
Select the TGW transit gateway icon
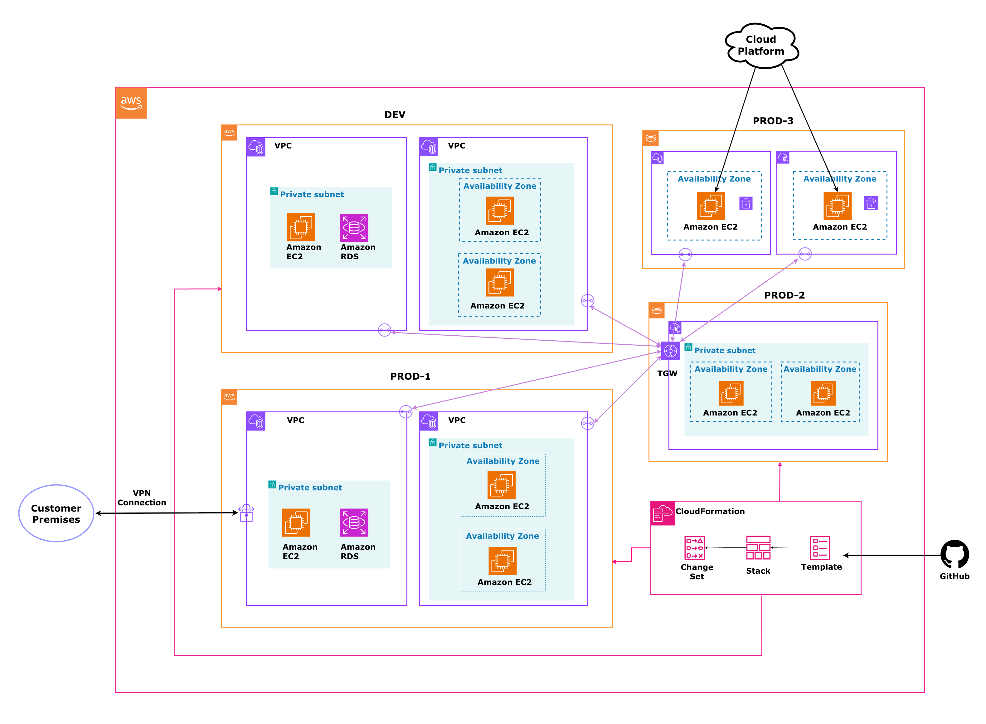(670, 351)
